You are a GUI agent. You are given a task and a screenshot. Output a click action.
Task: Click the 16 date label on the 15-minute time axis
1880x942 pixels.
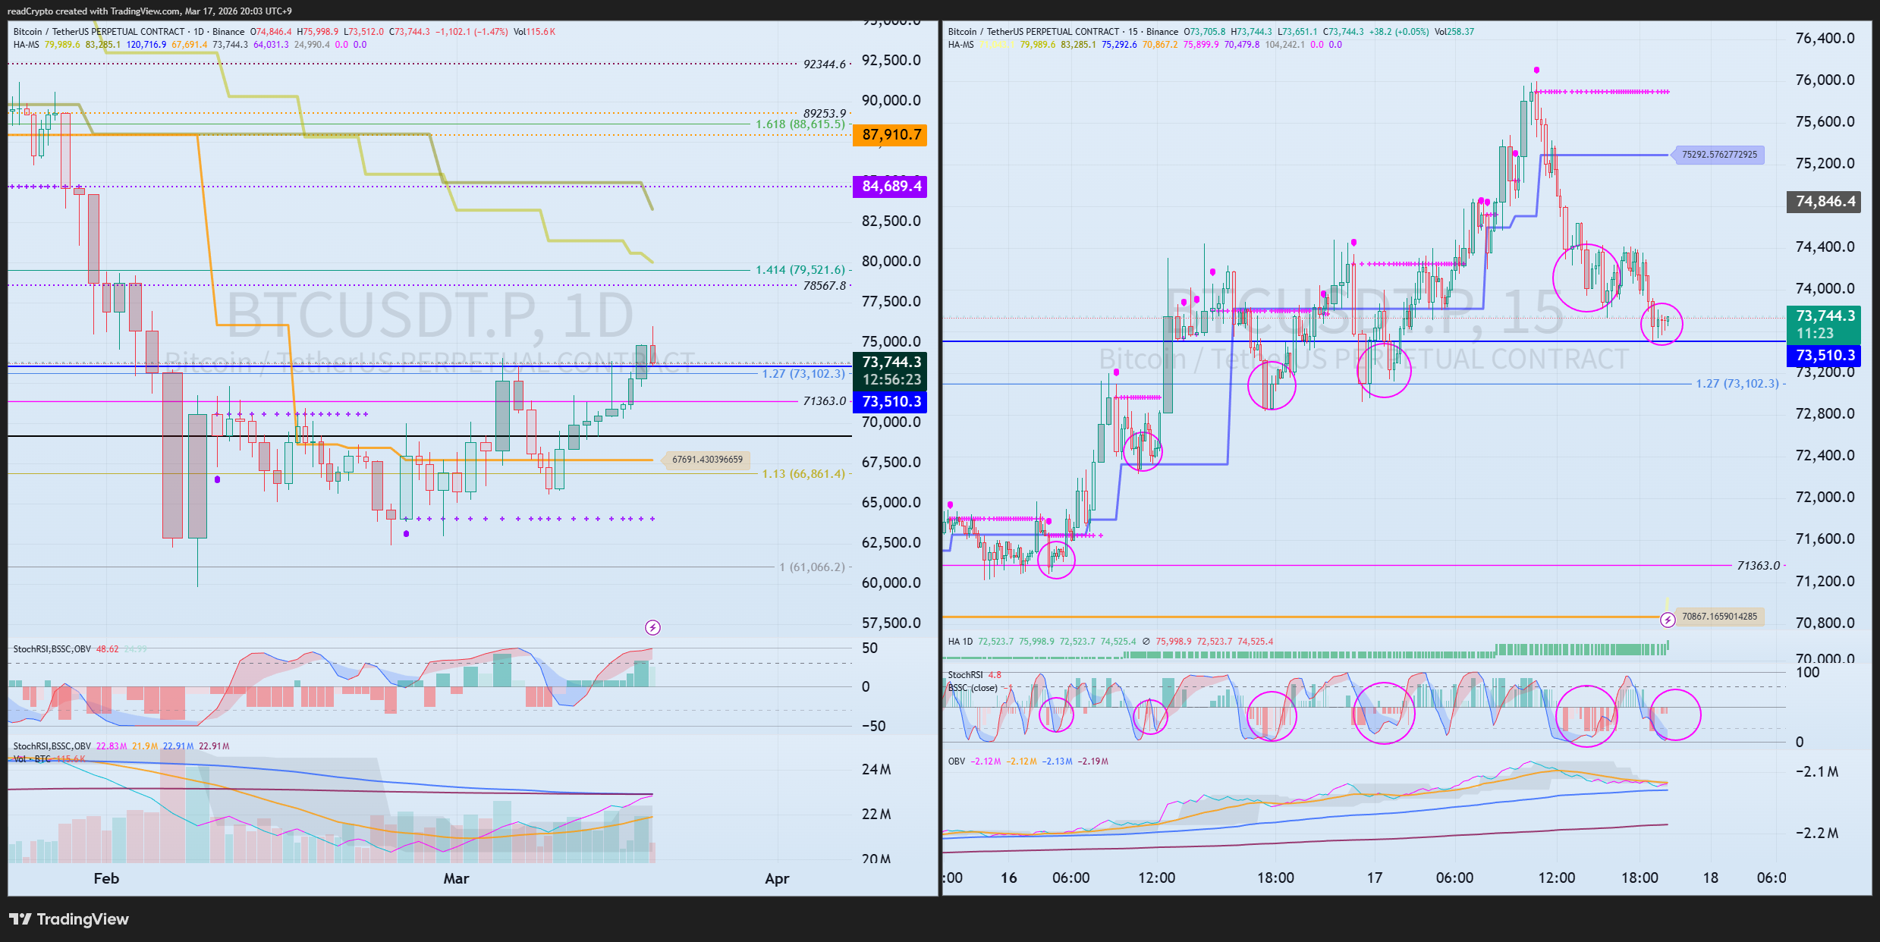(1008, 878)
